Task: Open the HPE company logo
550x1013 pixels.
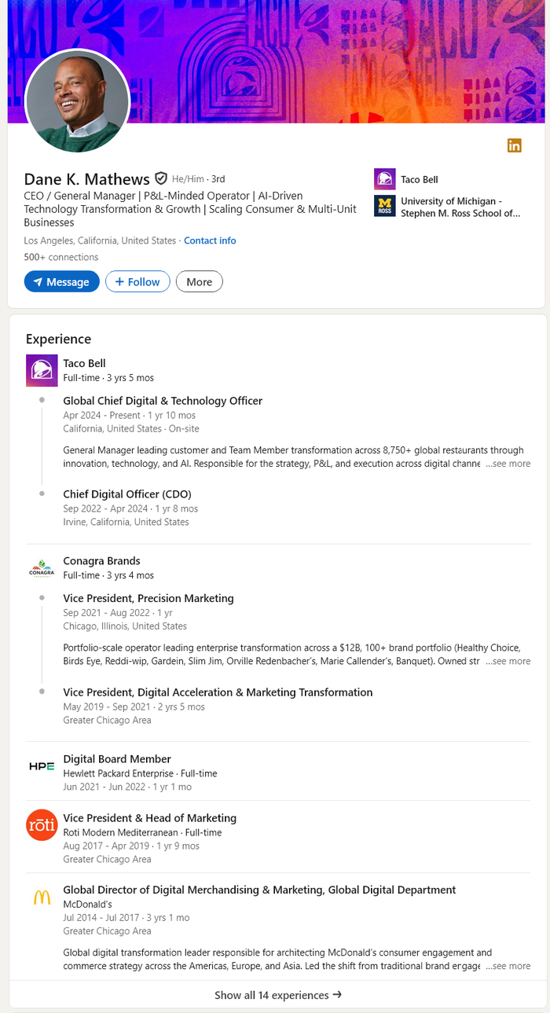Action: coord(42,766)
